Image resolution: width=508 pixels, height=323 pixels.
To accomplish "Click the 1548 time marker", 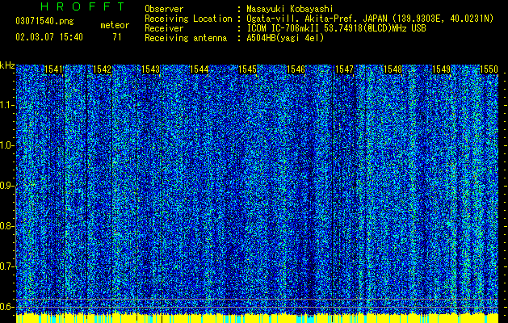I will pos(393,69).
